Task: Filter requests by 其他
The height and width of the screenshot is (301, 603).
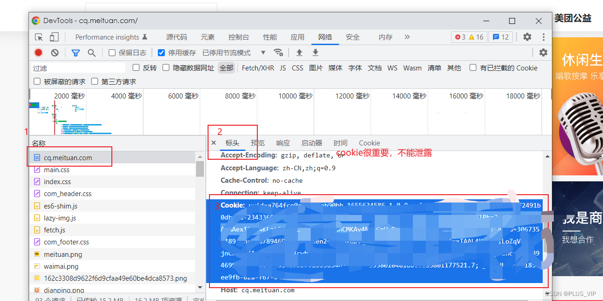Action: (x=454, y=68)
